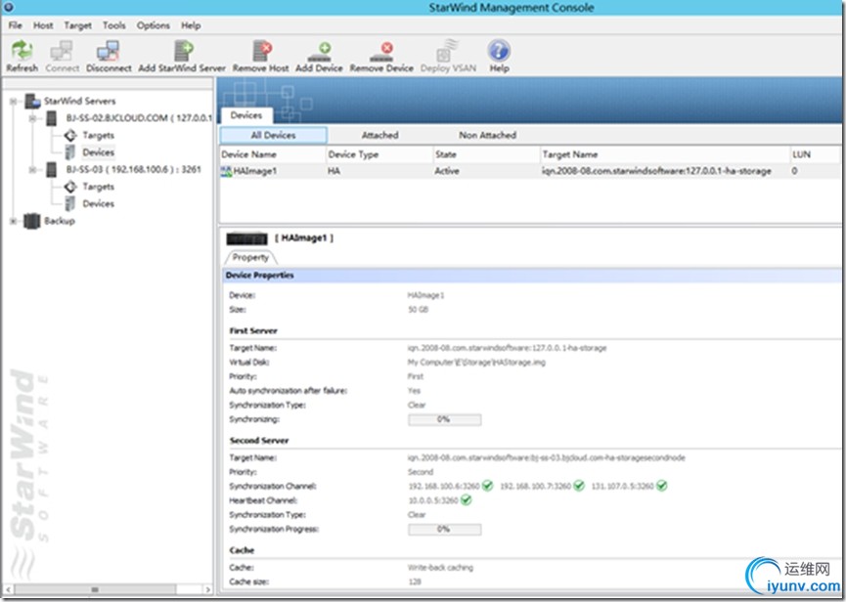Select the Targets icon under BJ-SS-02

click(x=70, y=135)
